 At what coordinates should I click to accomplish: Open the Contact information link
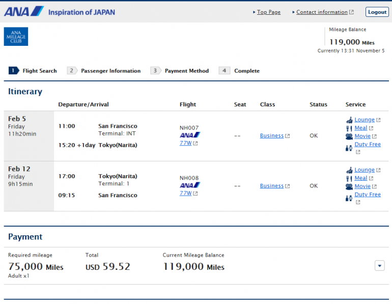click(x=322, y=12)
